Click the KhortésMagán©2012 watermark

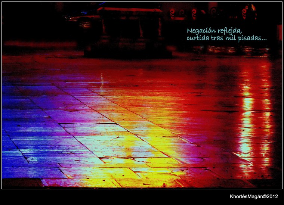tap(254, 196)
